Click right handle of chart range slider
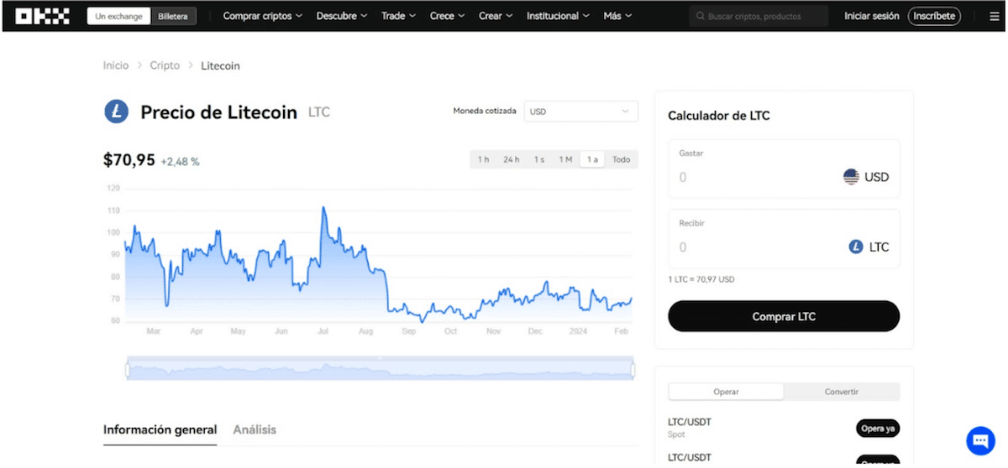This screenshot has height=468, width=1008. point(633,369)
